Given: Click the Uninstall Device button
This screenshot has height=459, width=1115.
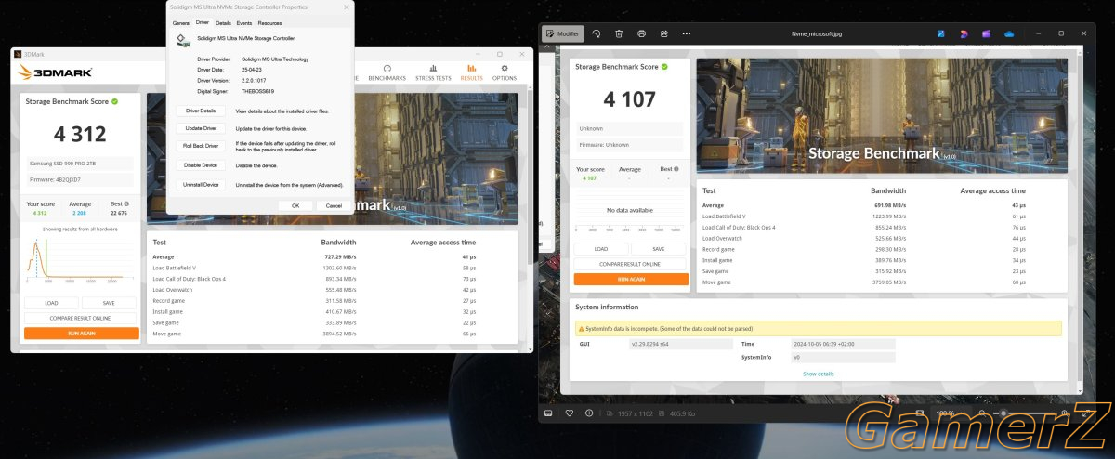Looking at the screenshot, I should coord(201,184).
